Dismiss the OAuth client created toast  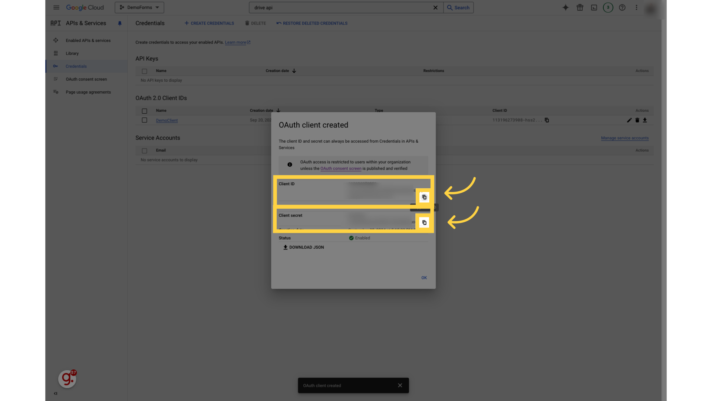coord(400,385)
